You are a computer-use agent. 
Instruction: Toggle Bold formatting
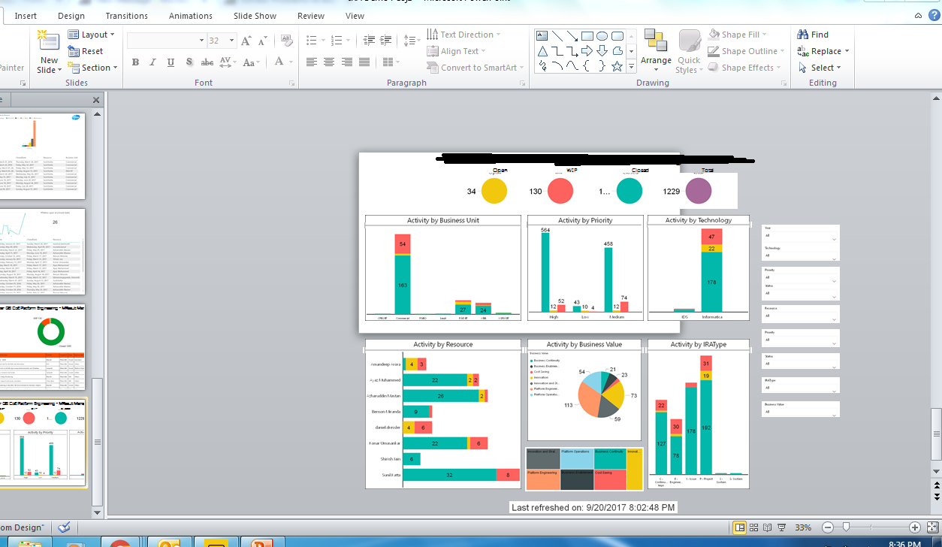click(x=135, y=62)
